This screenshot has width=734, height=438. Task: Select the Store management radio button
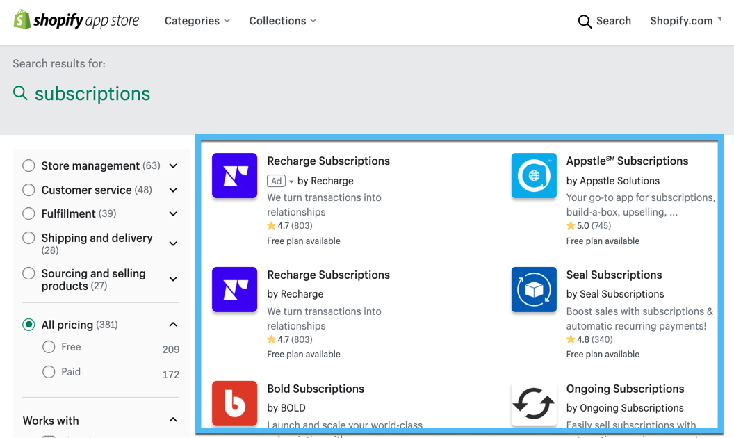pyautogui.click(x=28, y=165)
